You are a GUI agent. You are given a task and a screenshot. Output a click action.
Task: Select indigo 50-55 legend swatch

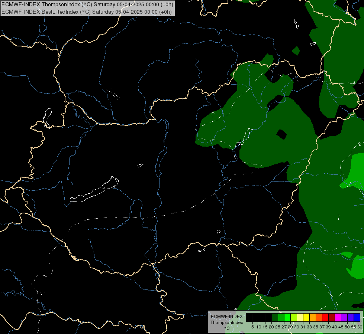coord(351,317)
